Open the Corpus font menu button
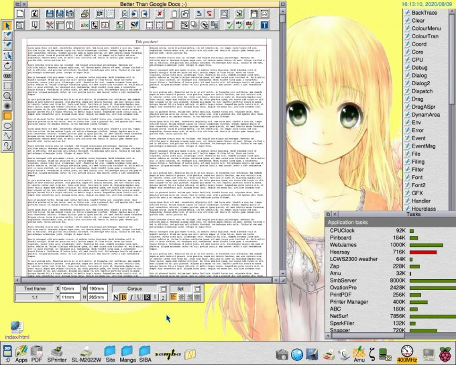The width and height of the screenshot is (456, 365). tap(163, 289)
